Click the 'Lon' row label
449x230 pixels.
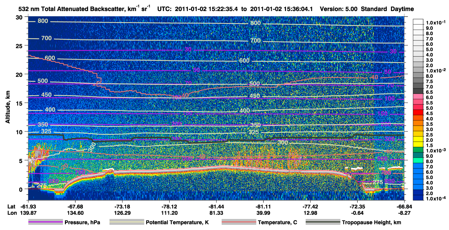click(12, 213)
